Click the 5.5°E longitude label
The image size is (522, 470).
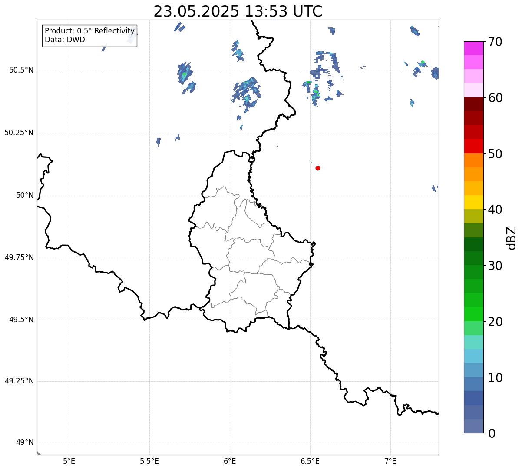click(149, 461)
